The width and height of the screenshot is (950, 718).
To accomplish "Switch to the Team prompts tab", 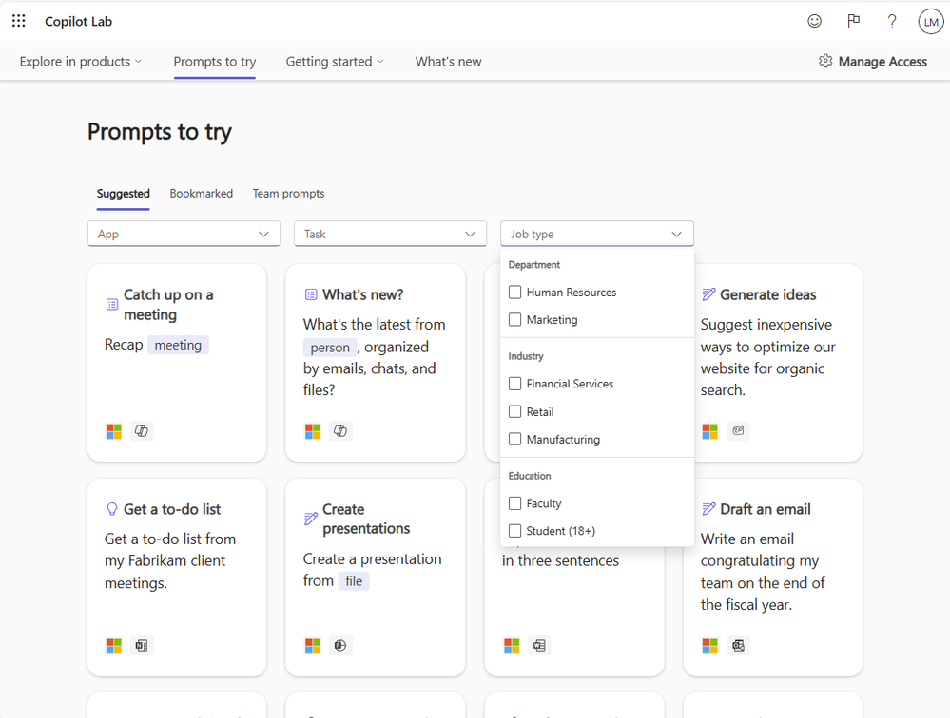I will point(288,194).
